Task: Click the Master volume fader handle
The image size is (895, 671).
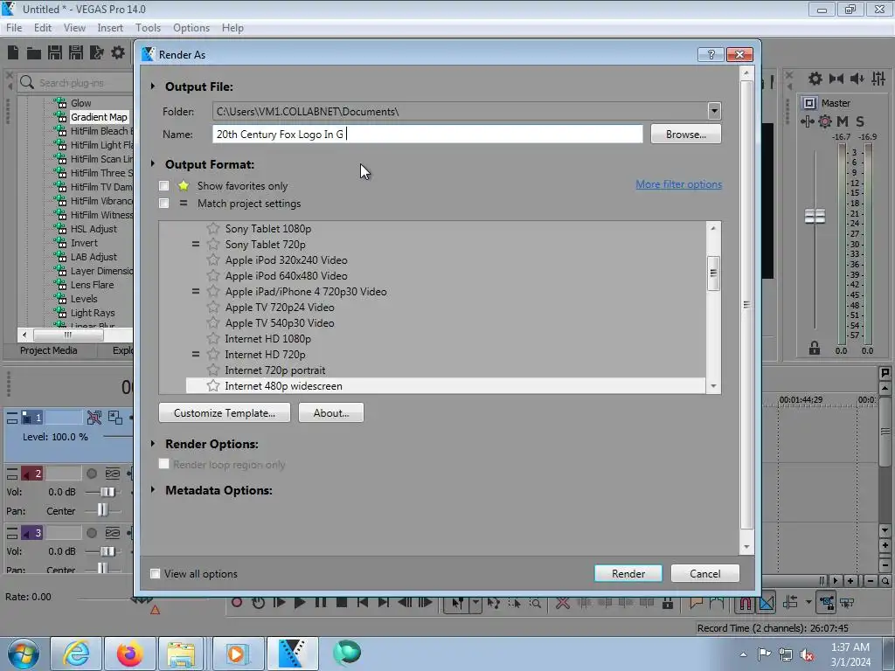Action: (x=815, y=217)
